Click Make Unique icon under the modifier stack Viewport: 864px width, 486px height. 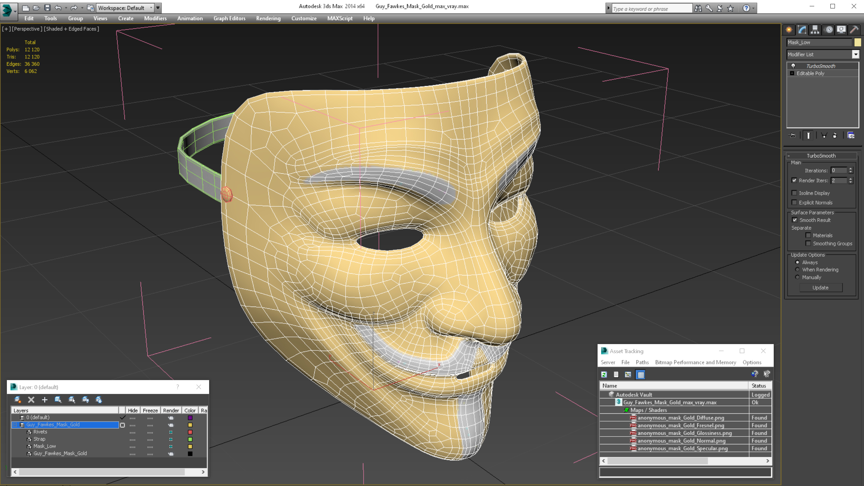(824, 136)
